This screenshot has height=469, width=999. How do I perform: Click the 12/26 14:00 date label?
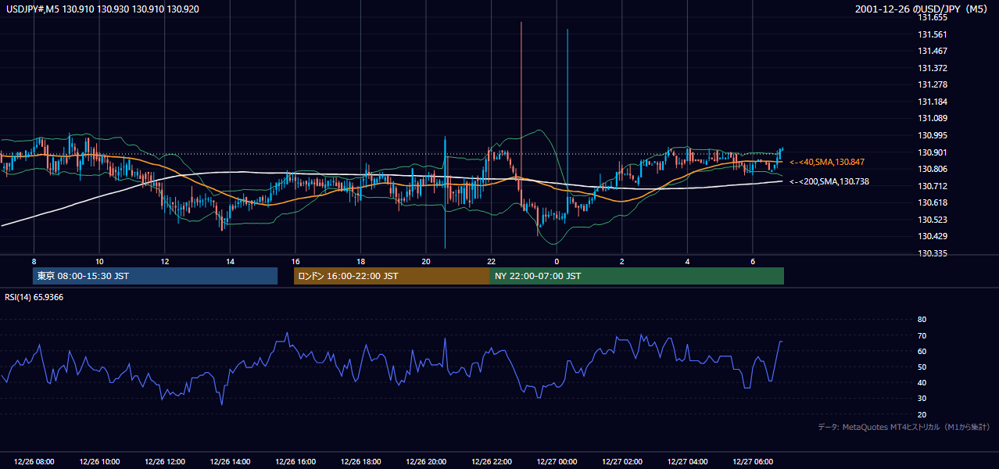pyautogui.click(x=230, y=462)
